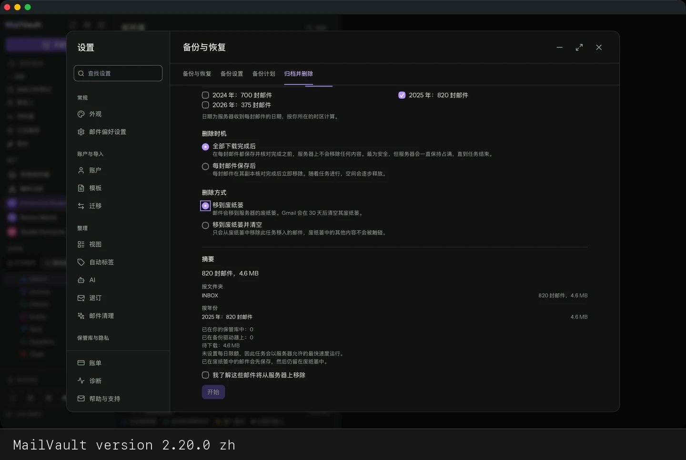Image resolution: width=686 pixels, height=460 pixels.
Task: Uncheck the 2025 年 820 封邮件 checkbox
Action: (402, 95)
